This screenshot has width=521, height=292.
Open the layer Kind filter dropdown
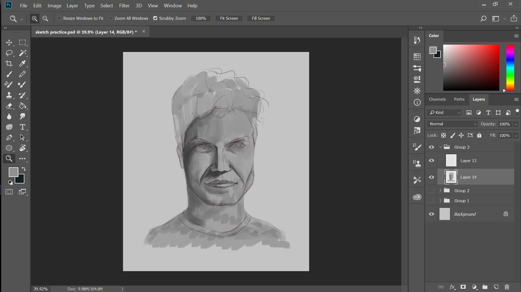click(445, 113)
